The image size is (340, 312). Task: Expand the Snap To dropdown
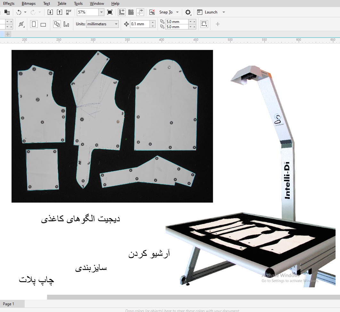click(177, 12)
